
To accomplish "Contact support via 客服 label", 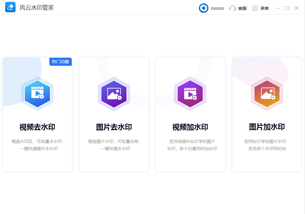I will pyautogui.click(x=243, y=8).
